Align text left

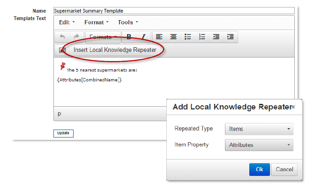click(159, 37)
